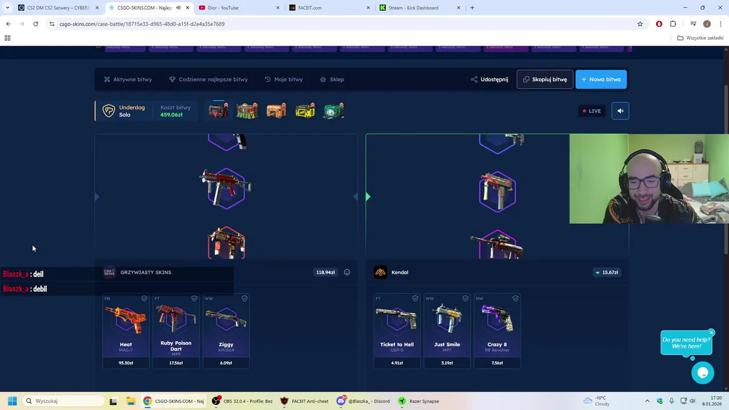
Task: Click the Underdog Solo mode badge
Action: (123, 111)
